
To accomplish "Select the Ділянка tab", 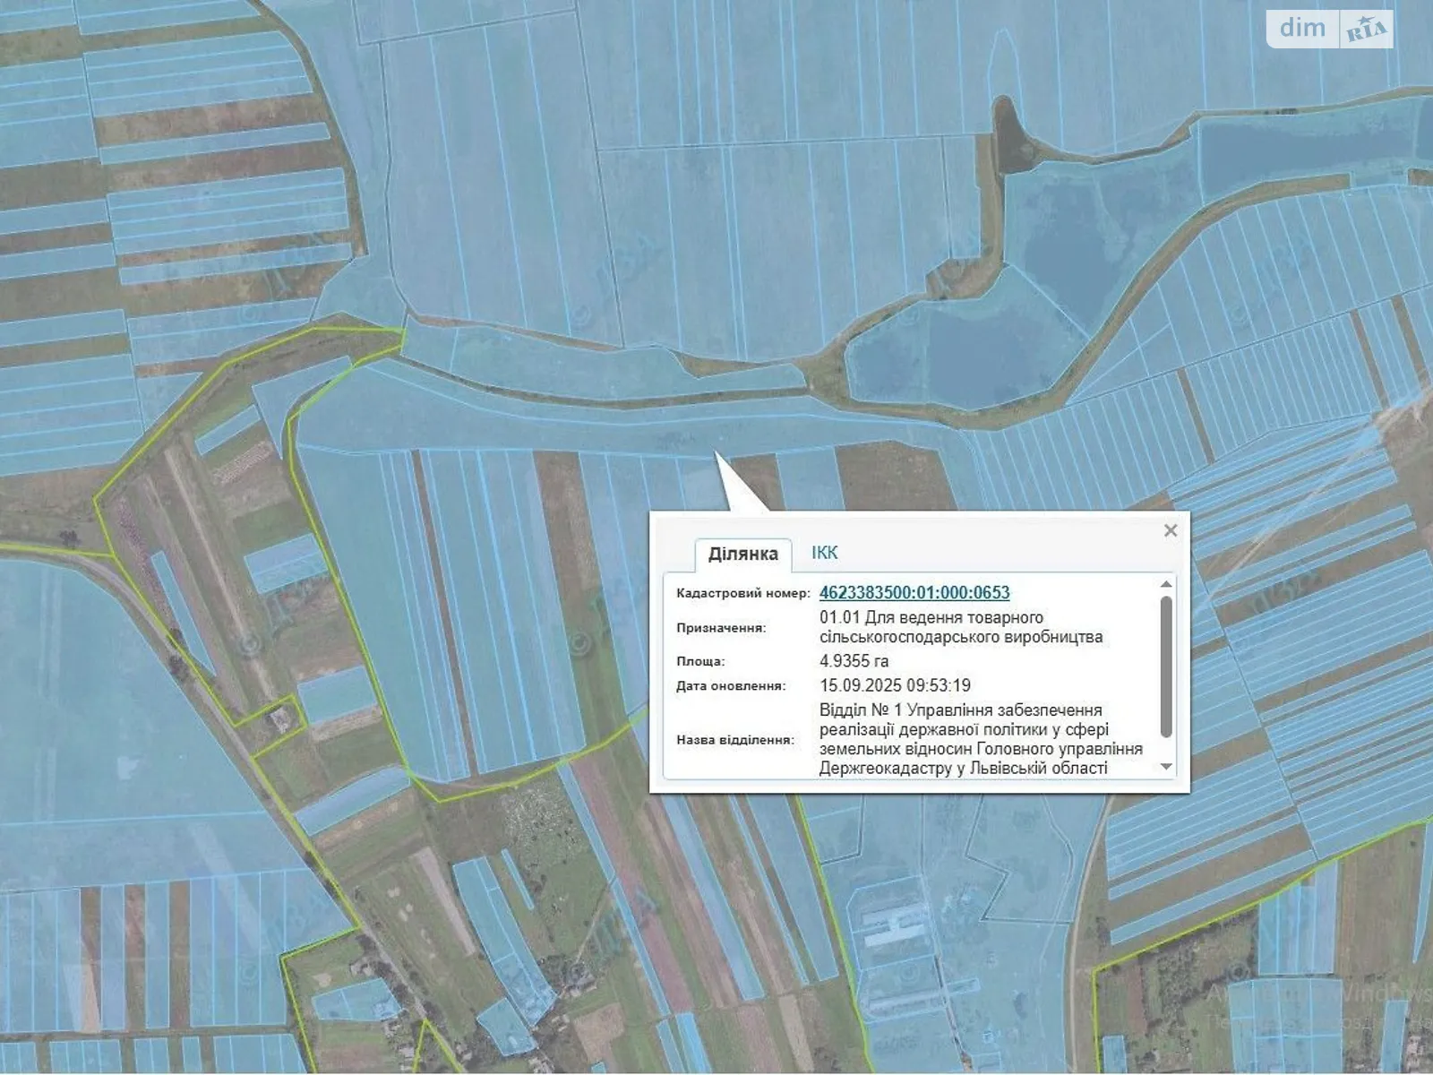I will point(742,554).
